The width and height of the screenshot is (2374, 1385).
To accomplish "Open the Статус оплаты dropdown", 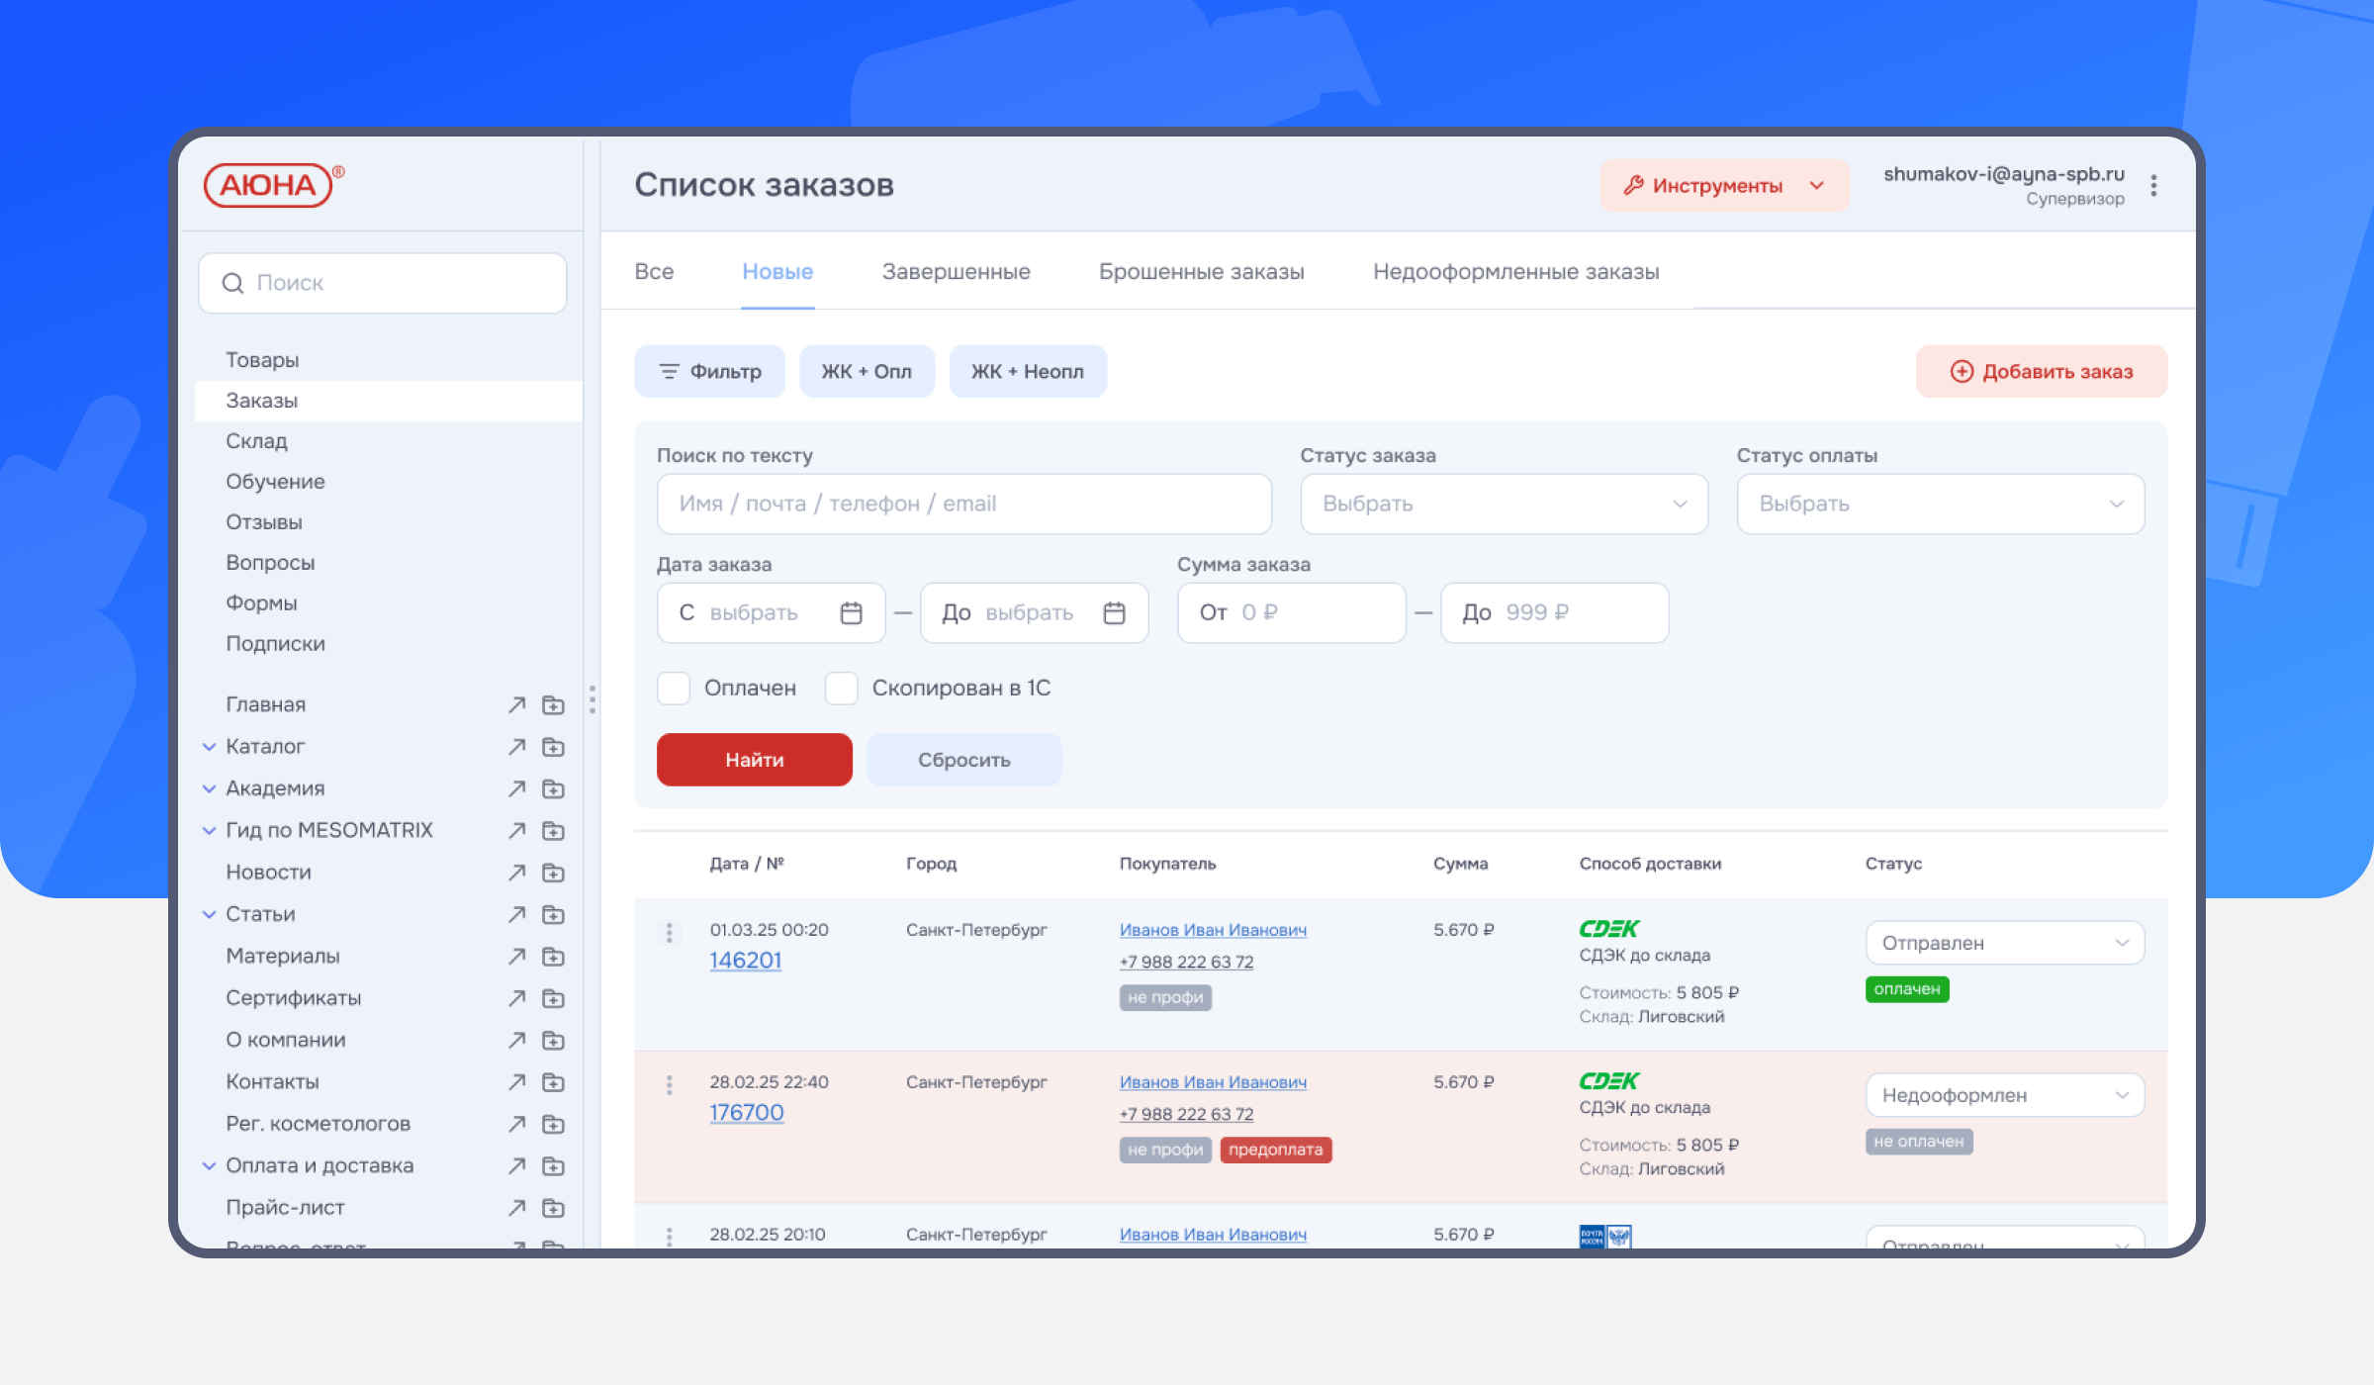I will click(x=1940, y=505).
